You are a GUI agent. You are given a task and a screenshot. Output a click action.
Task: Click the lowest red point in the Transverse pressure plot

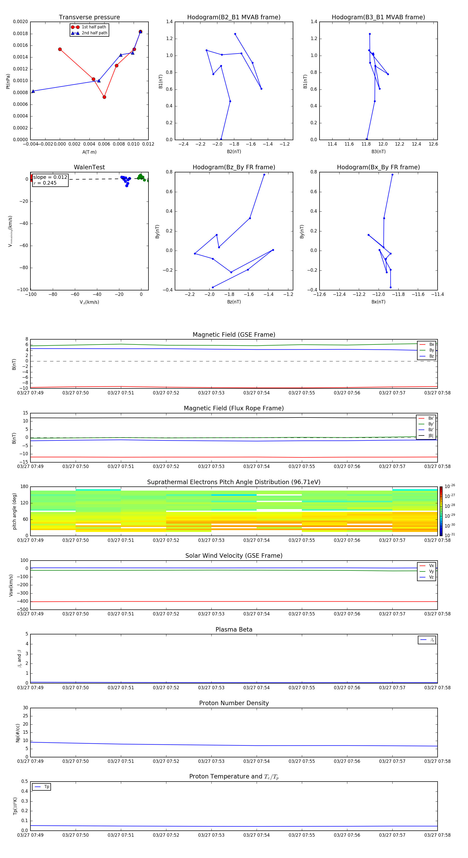tap(104, 97)
